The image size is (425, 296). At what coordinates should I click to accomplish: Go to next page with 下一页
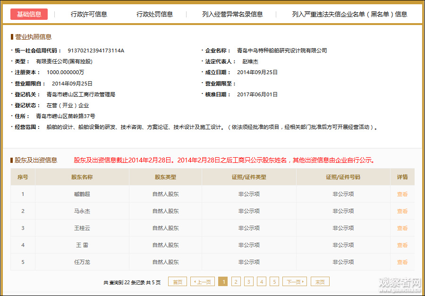[295, 282]
